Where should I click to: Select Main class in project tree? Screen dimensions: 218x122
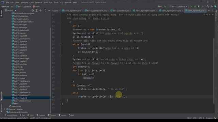pos(16,104)
